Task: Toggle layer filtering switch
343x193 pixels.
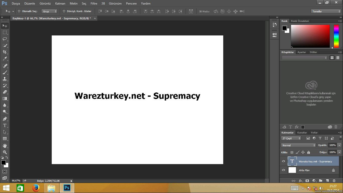Action: point(341,138)
